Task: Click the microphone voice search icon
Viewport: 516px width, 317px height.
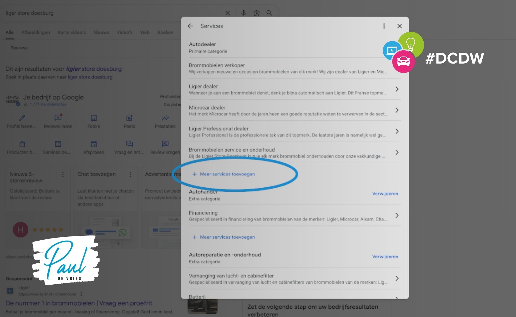Action: coord(243,13)
